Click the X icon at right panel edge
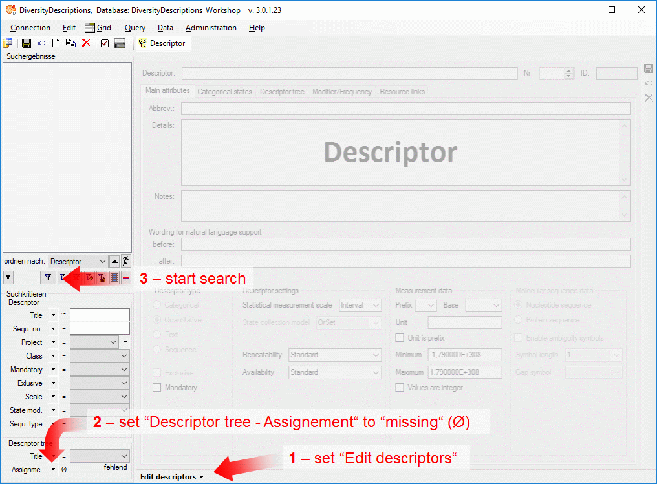The width and height of the screenshot is (657, 484). [649, 98]
